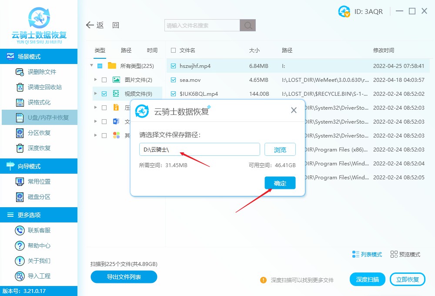Image resolution: width=435 pixels, height=296 pixels.
Task: Expand the 视频文件 tree node
Action: (x=95, y=94)
